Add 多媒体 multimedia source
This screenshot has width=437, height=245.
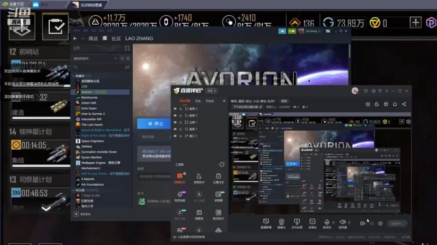[x=312, y=223]
